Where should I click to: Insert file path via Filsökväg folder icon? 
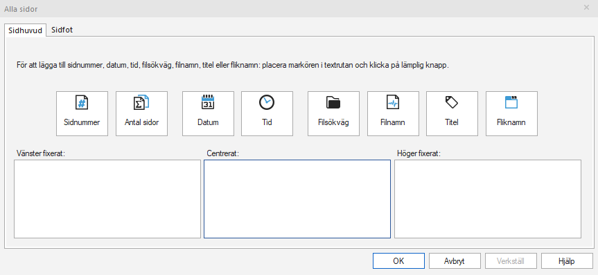click(334, 102)
